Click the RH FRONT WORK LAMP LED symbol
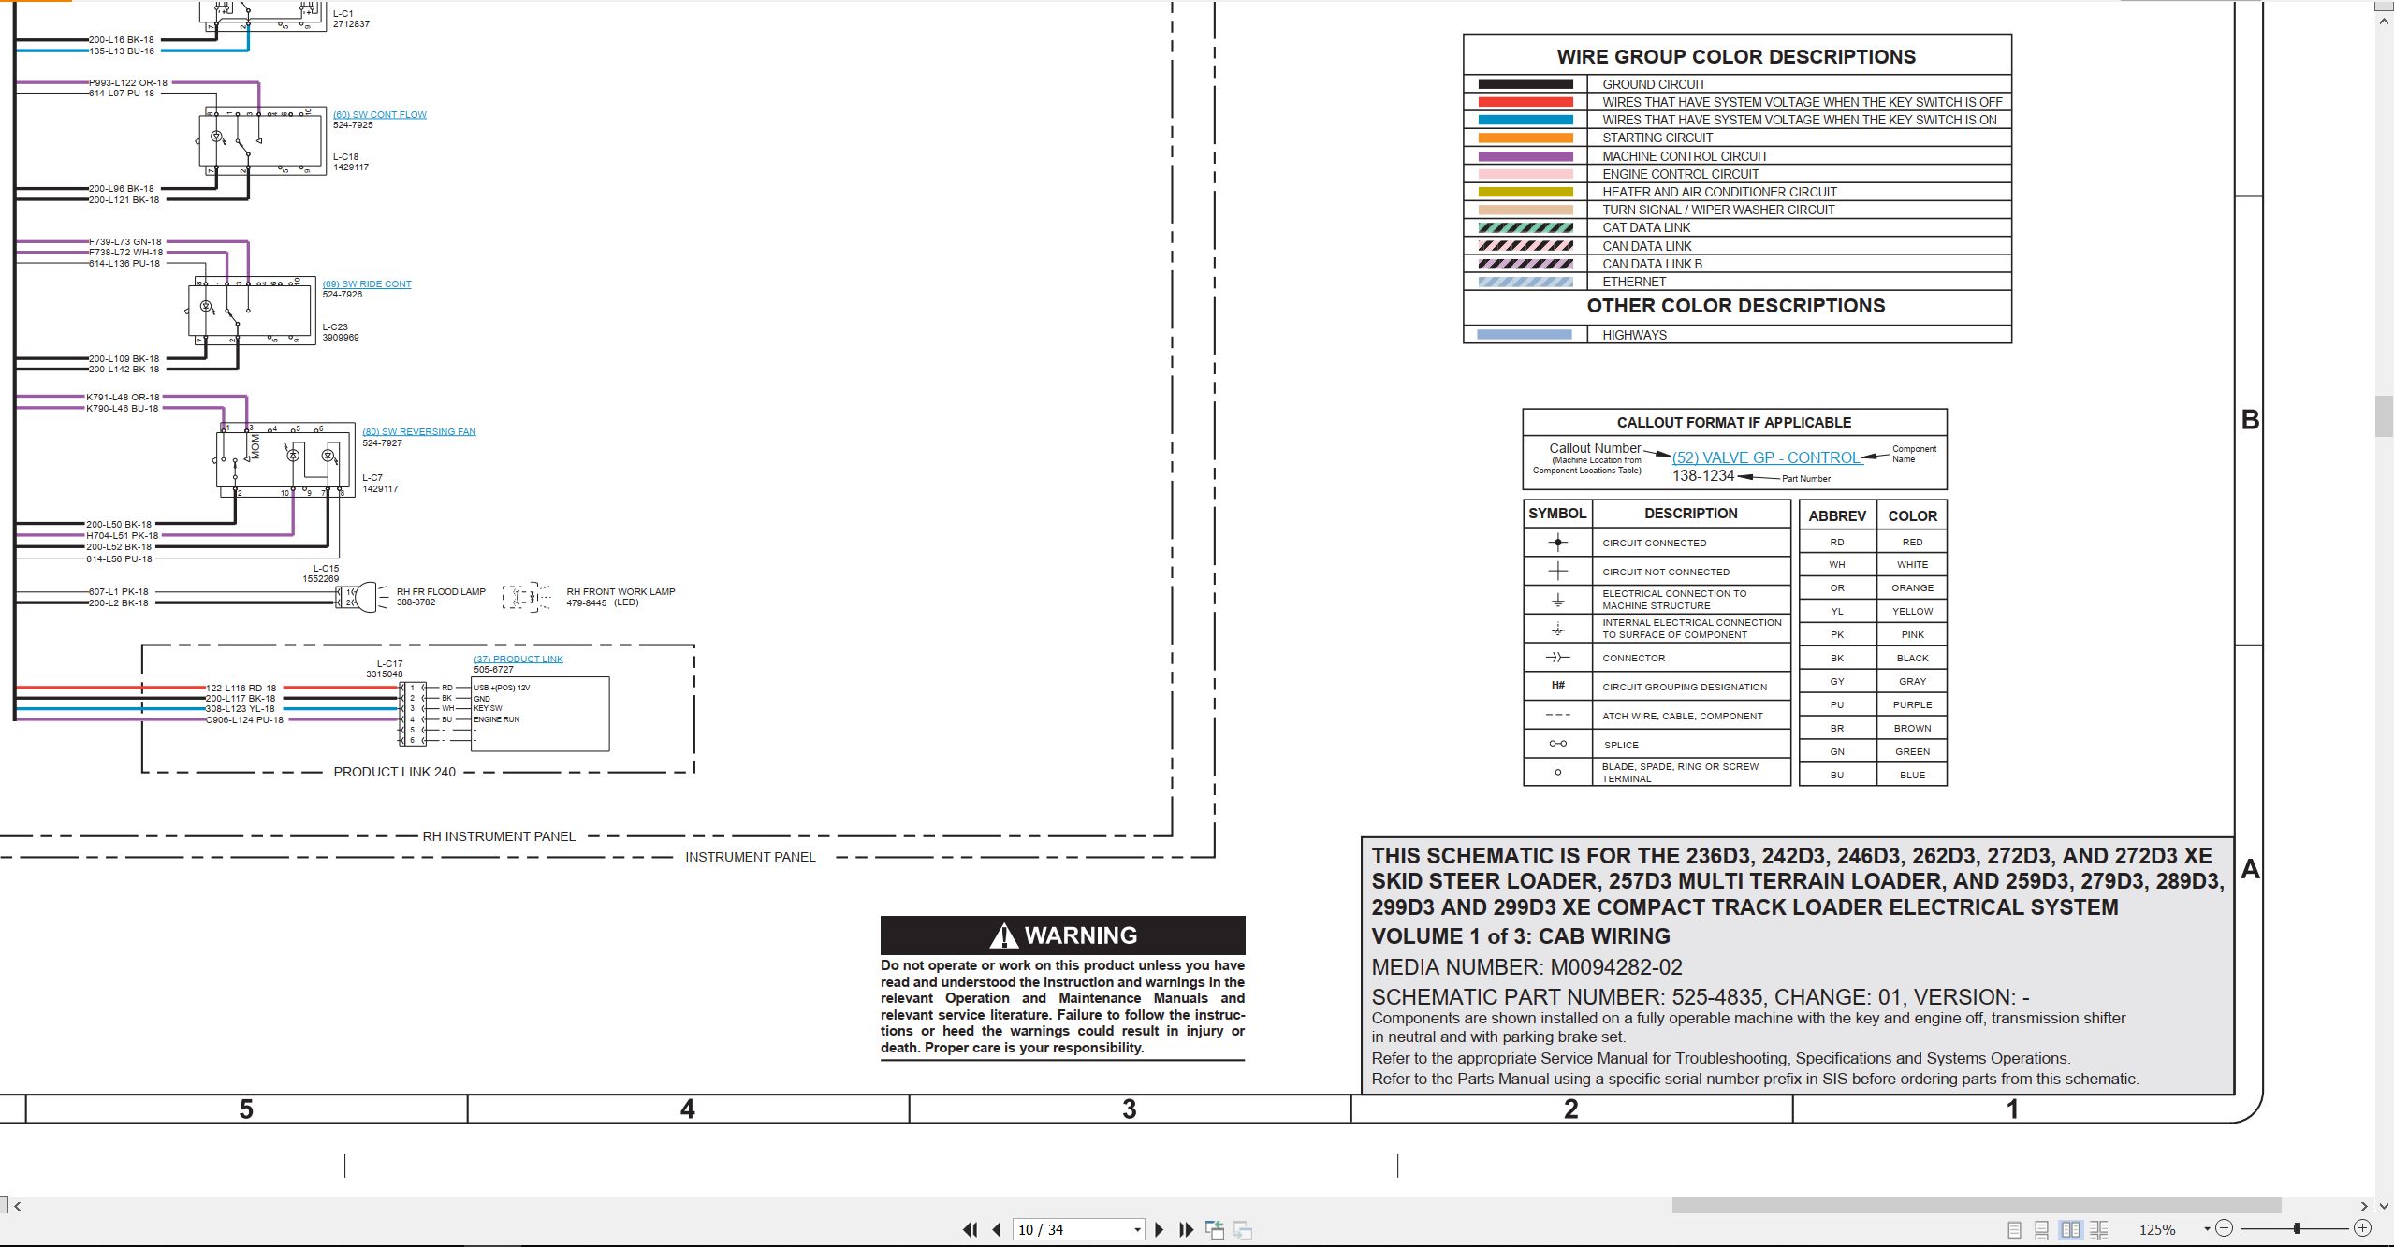Image resolution: width=2394 pixels, height=1247 pixels. coord(525,597)
